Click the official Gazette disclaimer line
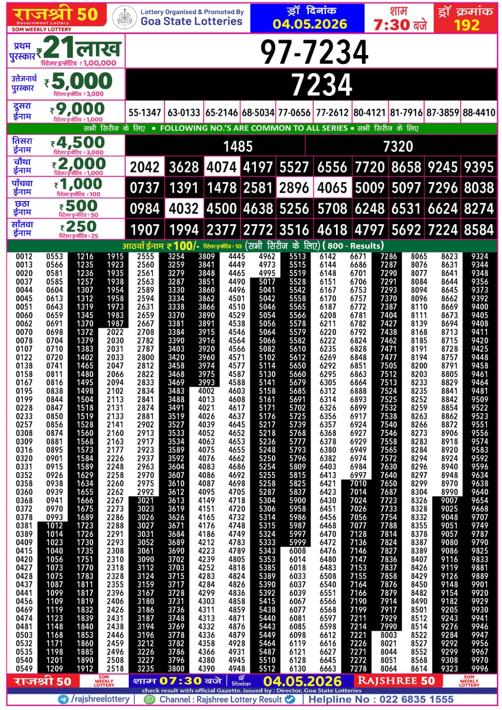Image resolution: width=502 pixels, height=710 pixels. click(252, 690)
